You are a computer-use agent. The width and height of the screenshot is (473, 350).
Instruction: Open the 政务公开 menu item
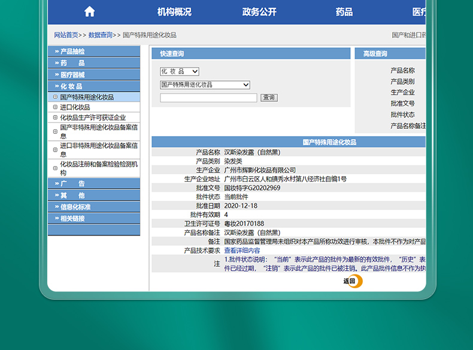point(259,12)
